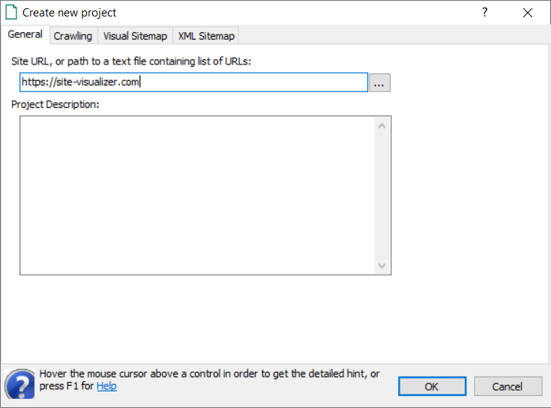551x408 pixels.
Task: Open the Help link in the hint
Action: click(x=106, y=386)
